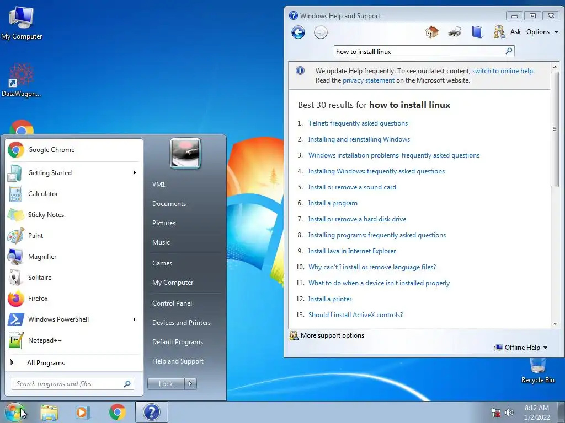
Task: Open File Explorer from the taskbar
Action: coord(49,413)
